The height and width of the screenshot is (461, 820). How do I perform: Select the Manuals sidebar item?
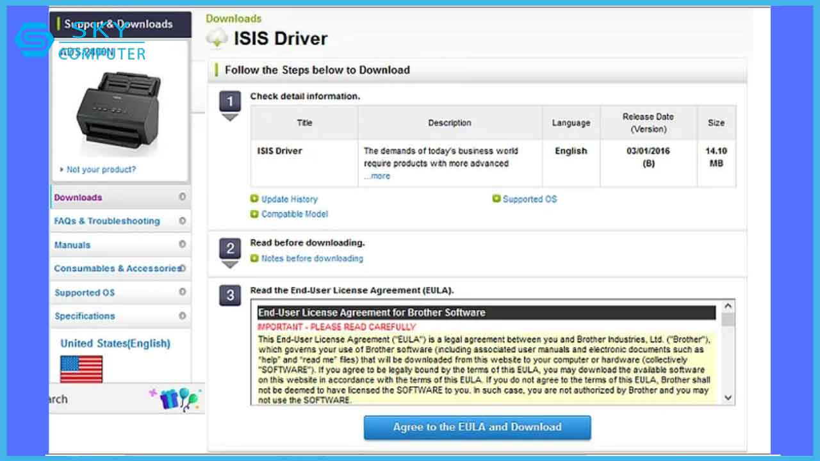point(120,245)
